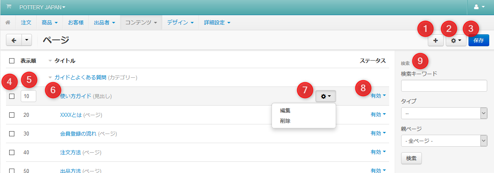Collapse the ガイドとよくある質問 category arrow
494x173 pixels.
tap(50, 78)
